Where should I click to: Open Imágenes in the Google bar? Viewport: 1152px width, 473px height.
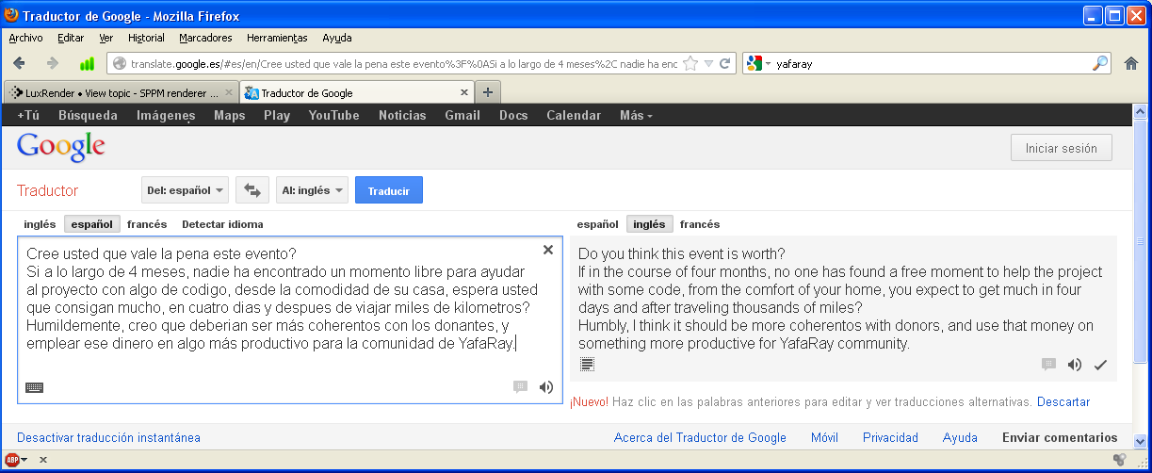(166, 115)
